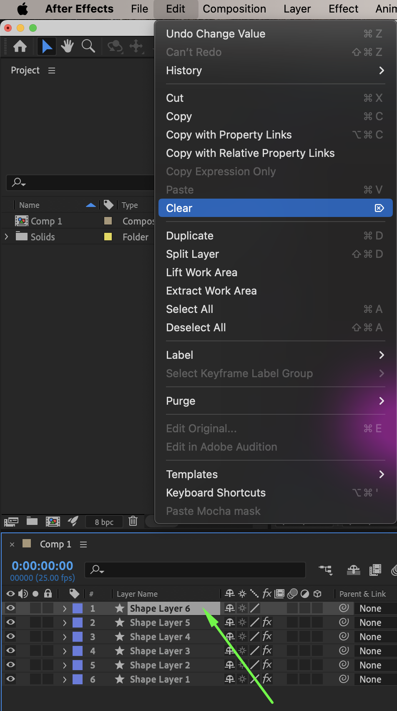397x711 pixels.
Task: Click the Home icon in the toolbar
Action: 20,46
